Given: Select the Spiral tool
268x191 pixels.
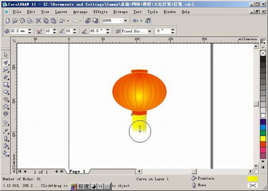Looking at the screenshot, I should (6, 99).
